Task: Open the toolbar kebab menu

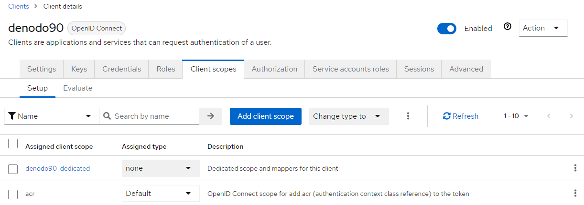Action: click(408, 116)
